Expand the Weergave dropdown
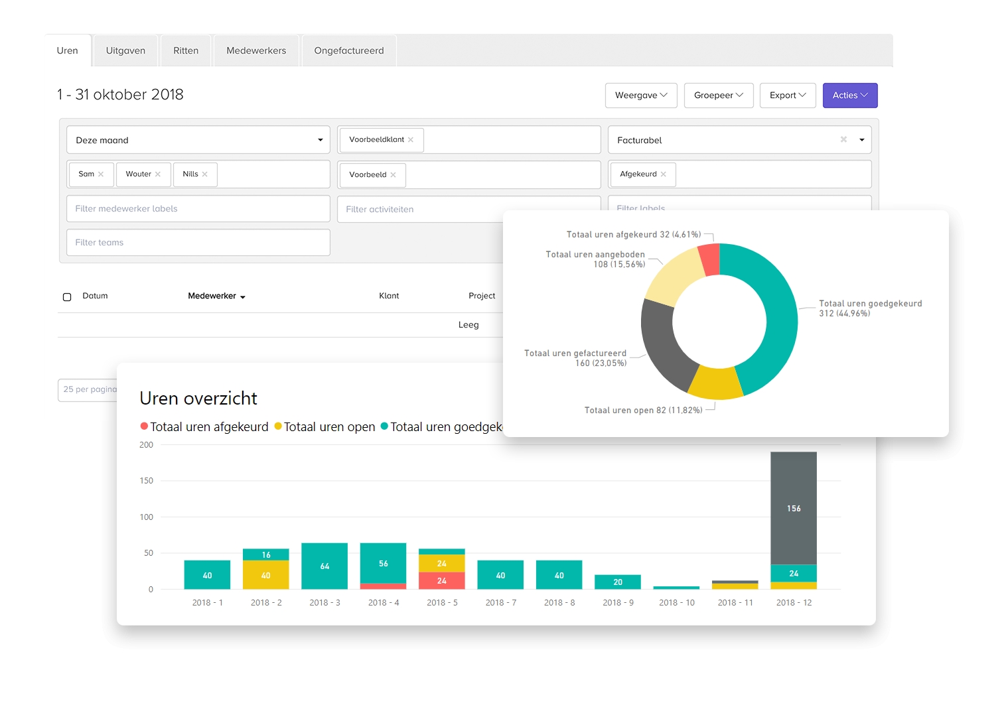Viewport: 1006px width, 705px height. [640, 96]
